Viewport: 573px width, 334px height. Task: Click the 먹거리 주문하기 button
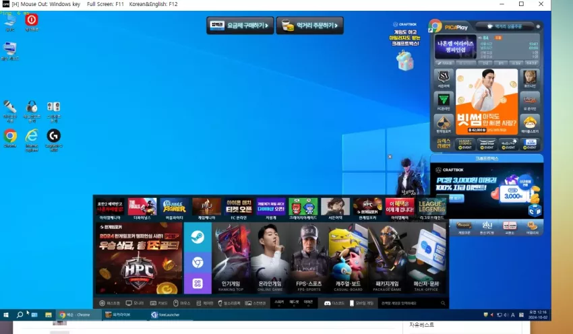[310, 26]
